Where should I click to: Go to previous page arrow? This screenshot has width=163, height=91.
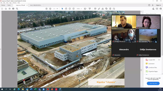46,9
